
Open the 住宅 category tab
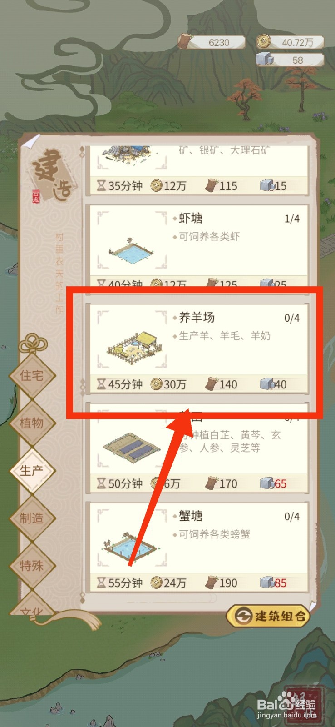(31, 375)
